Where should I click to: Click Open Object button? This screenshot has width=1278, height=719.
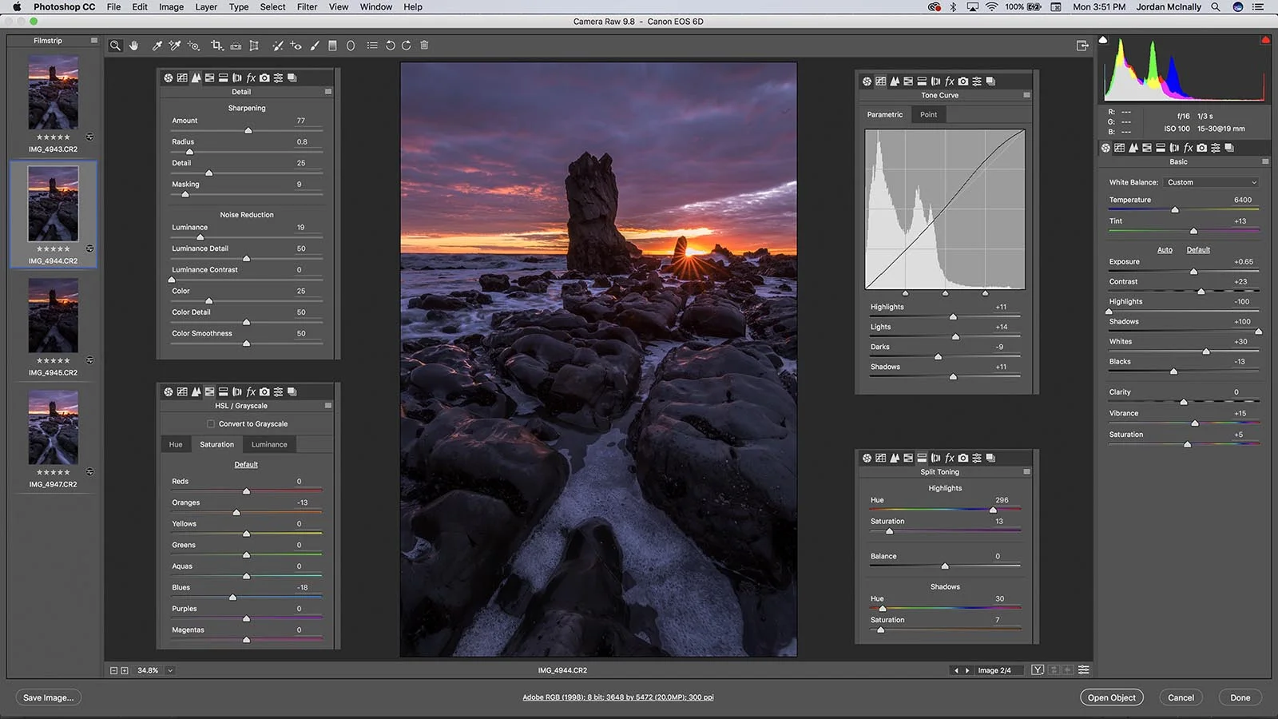pos(1111,697)
